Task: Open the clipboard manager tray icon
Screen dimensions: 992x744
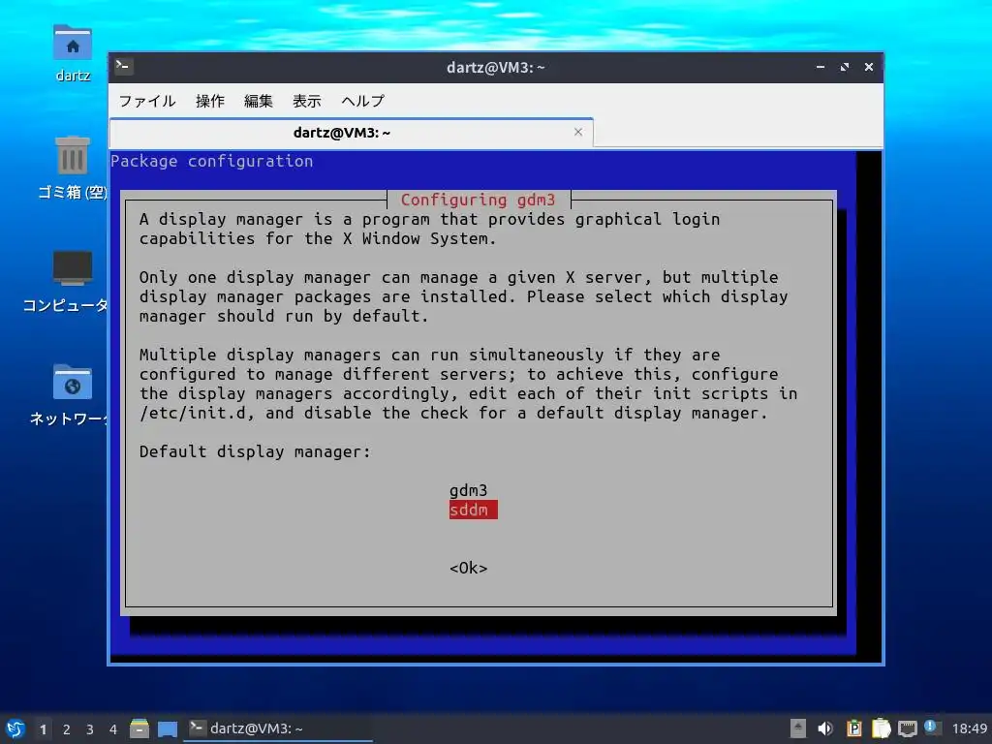Action: [882, 728]
